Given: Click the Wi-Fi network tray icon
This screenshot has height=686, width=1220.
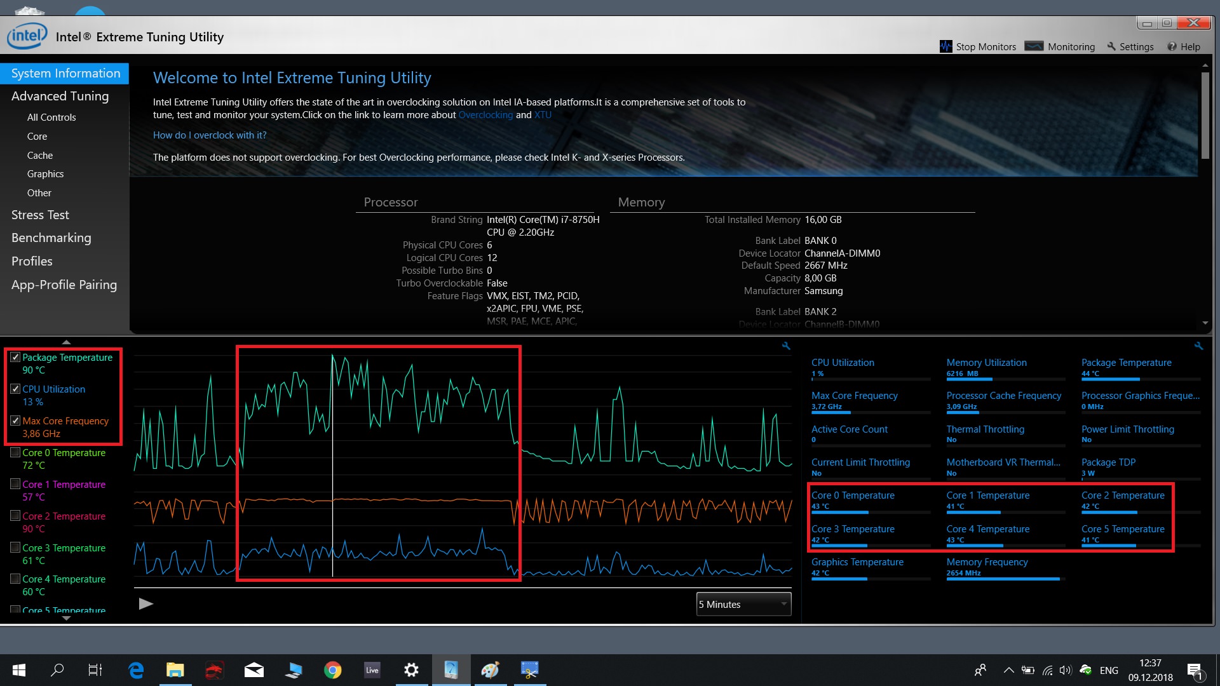Looking at the screenshot, I should (1047, 670).
